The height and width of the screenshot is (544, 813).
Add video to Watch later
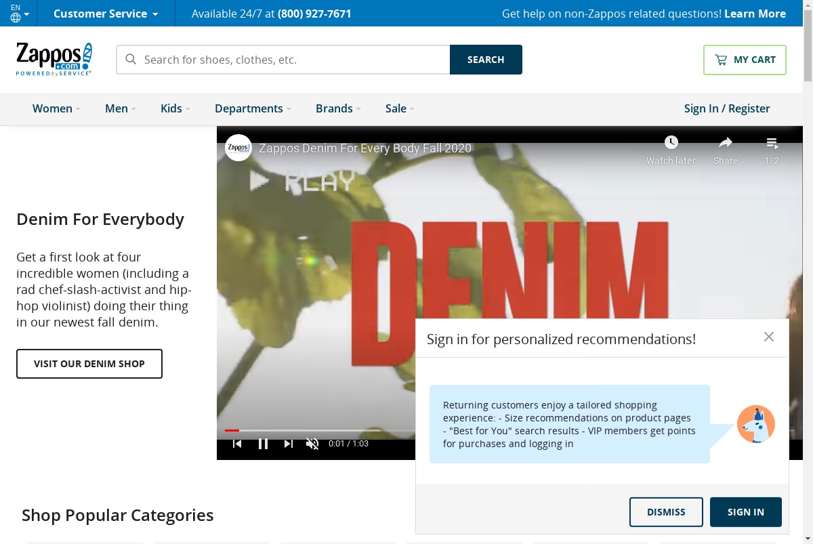671,150
